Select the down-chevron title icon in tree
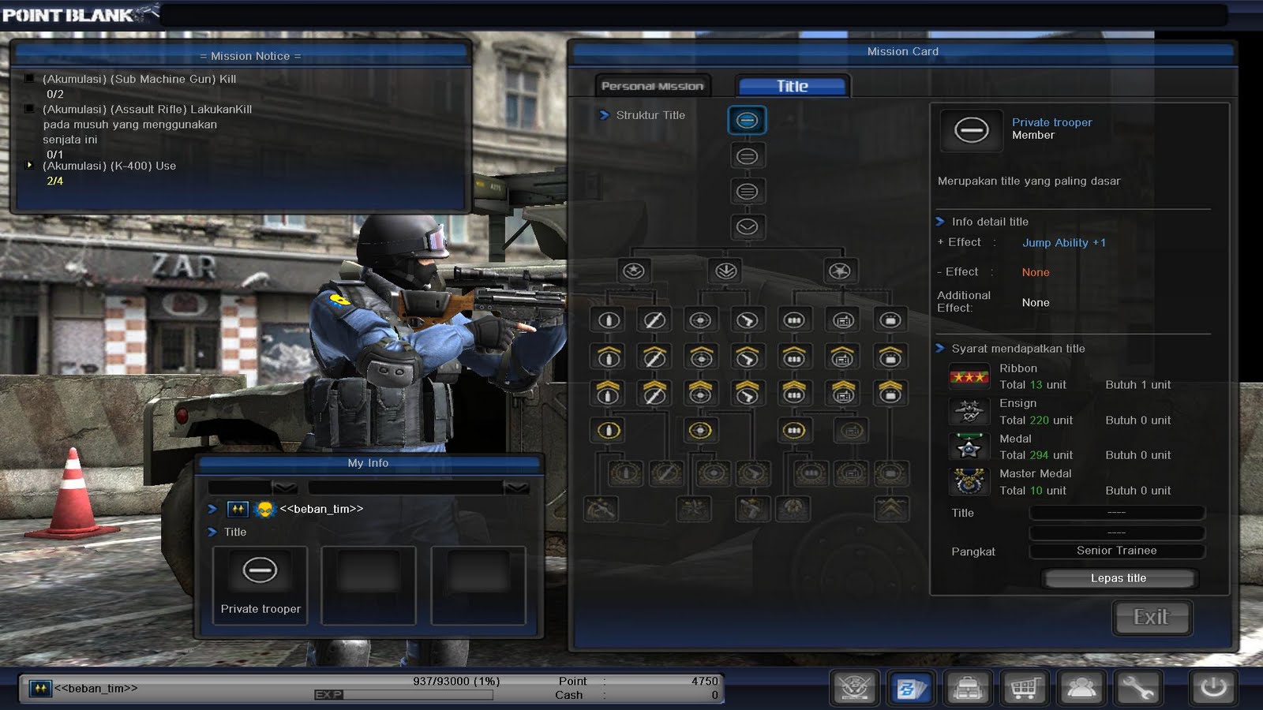 (747, 227)
